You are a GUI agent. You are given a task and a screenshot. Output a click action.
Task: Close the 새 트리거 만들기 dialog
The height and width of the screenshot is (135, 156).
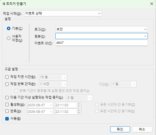(151, 4)
